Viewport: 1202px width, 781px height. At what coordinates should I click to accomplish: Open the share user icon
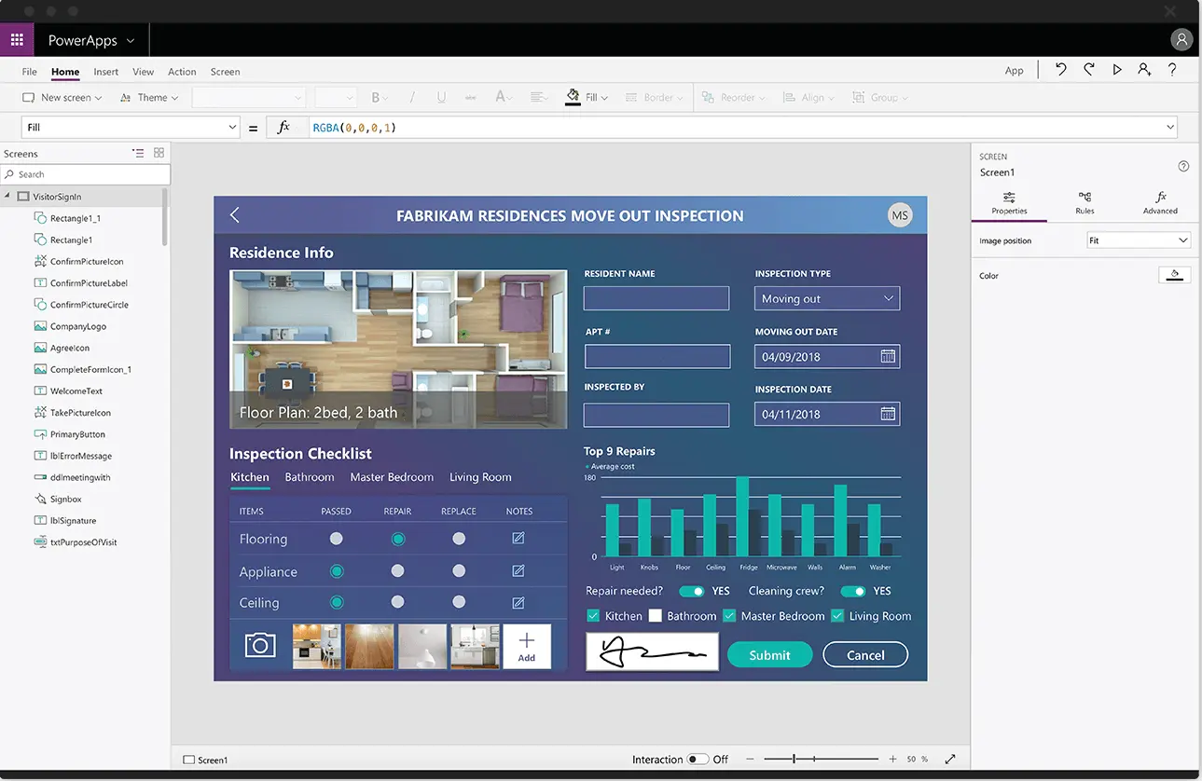pos(1144,70)
